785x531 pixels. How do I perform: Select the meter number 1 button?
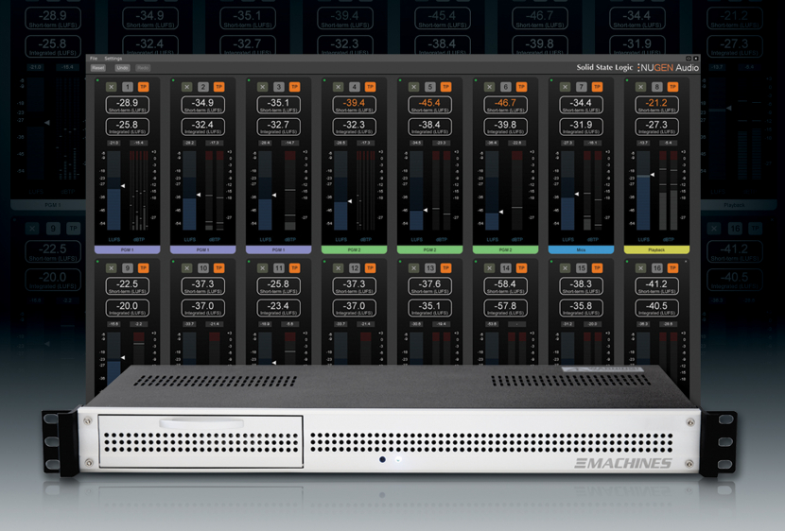coord(128,87)
